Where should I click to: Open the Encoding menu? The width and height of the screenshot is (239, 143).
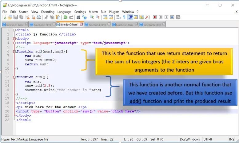pyautogui.click(x=48, y=12)
